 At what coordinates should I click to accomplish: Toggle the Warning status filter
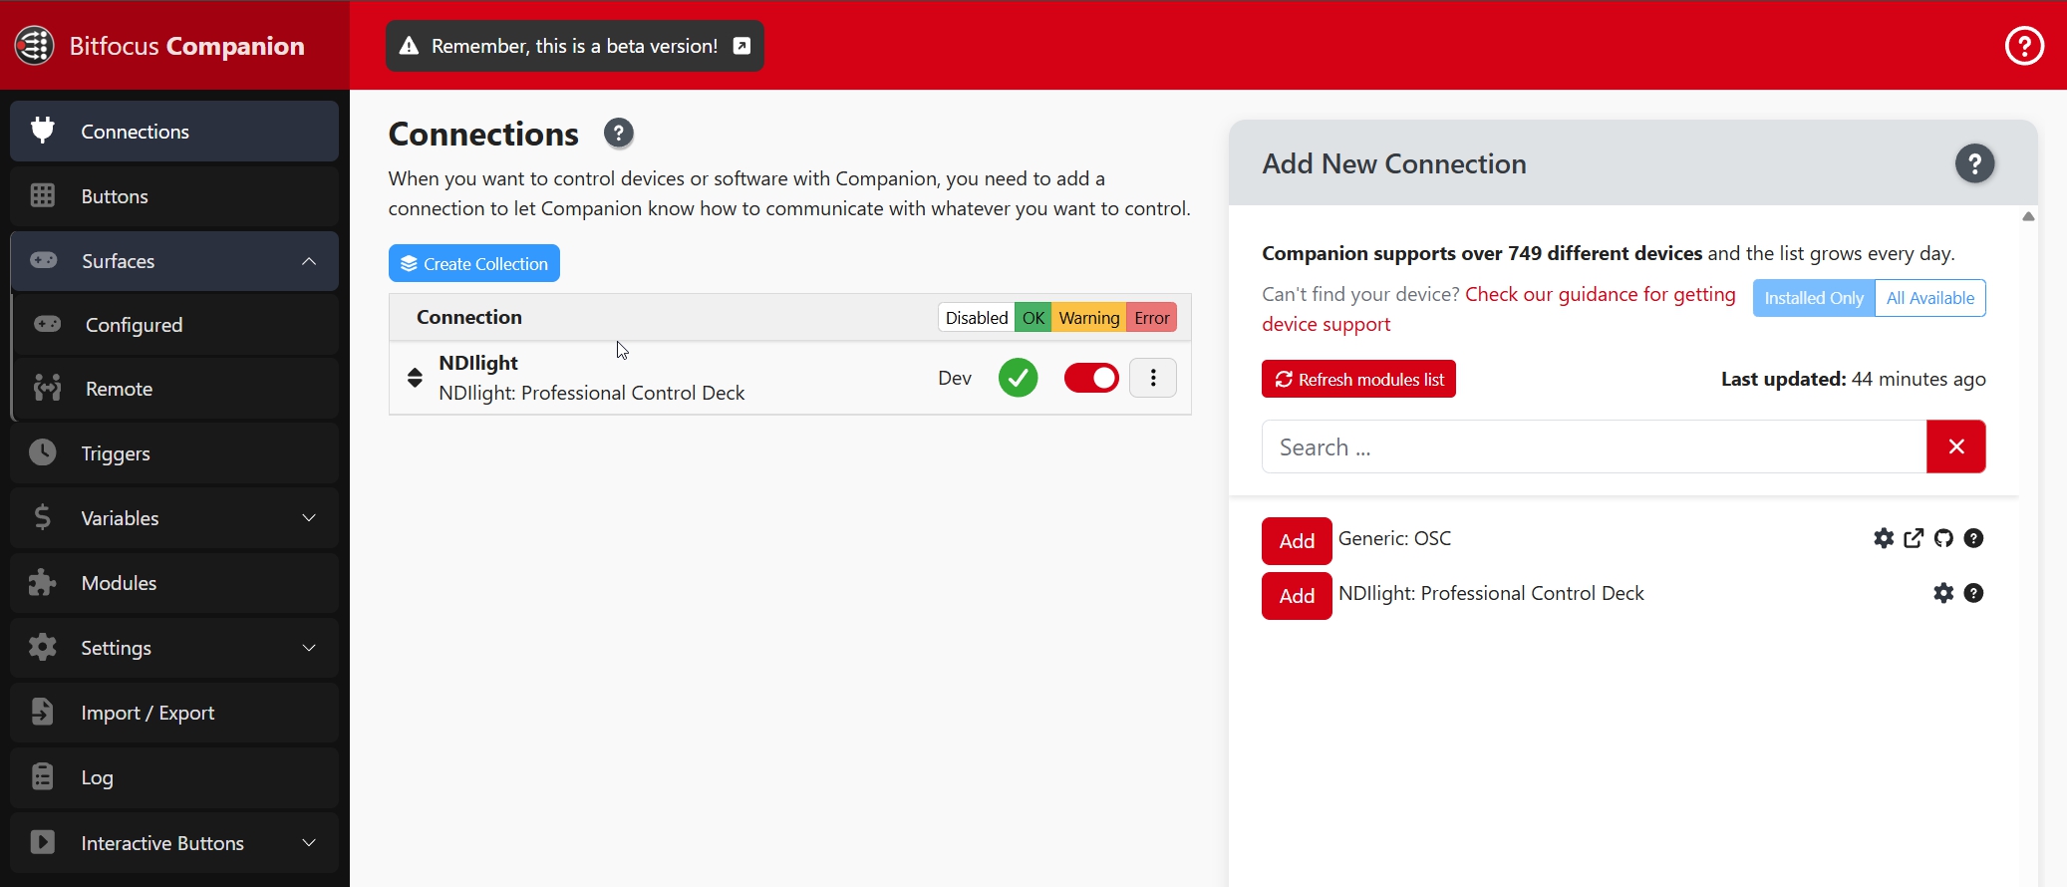[x=1088, y=318]
